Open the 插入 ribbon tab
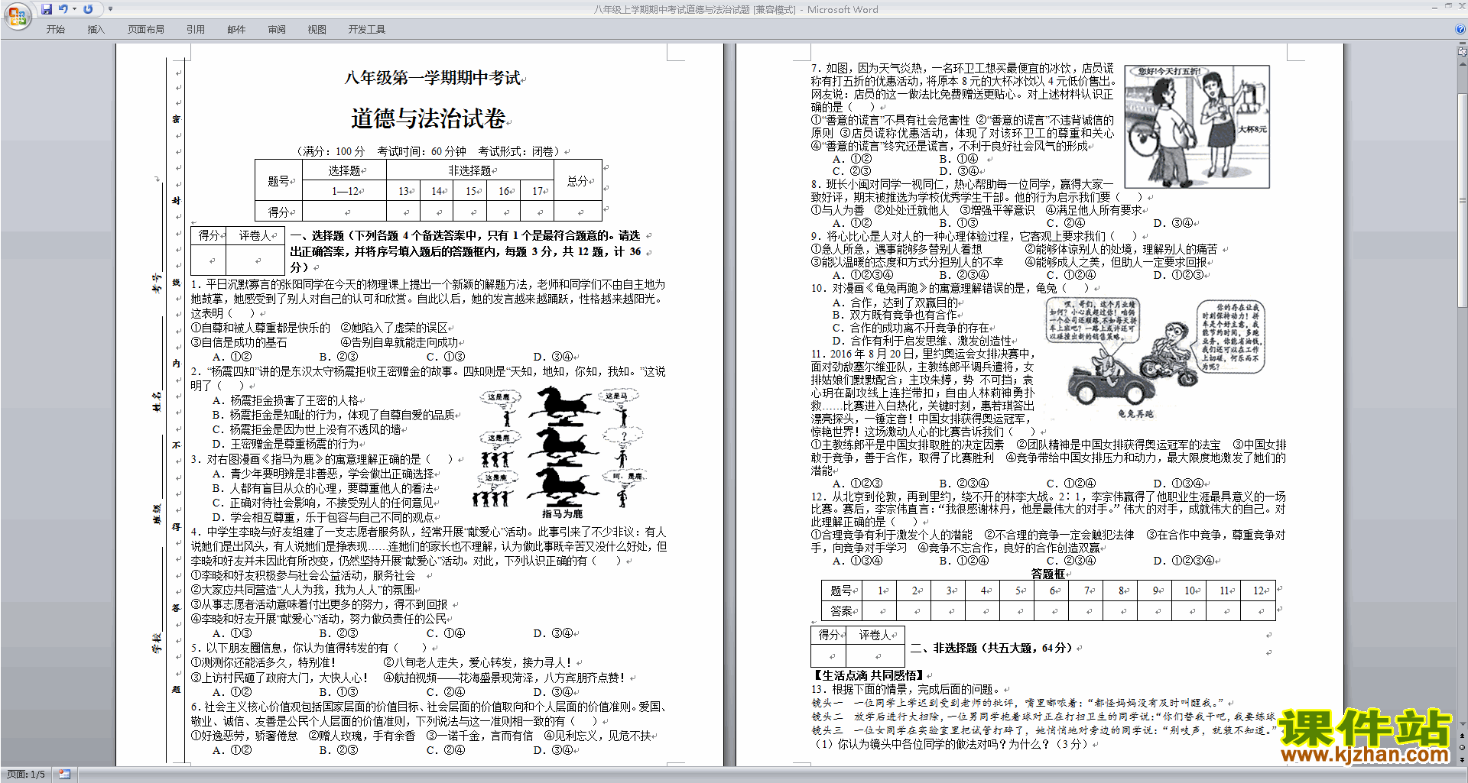Image resolution: width=1468 pixels, height=783 pixels. point(96,30)
